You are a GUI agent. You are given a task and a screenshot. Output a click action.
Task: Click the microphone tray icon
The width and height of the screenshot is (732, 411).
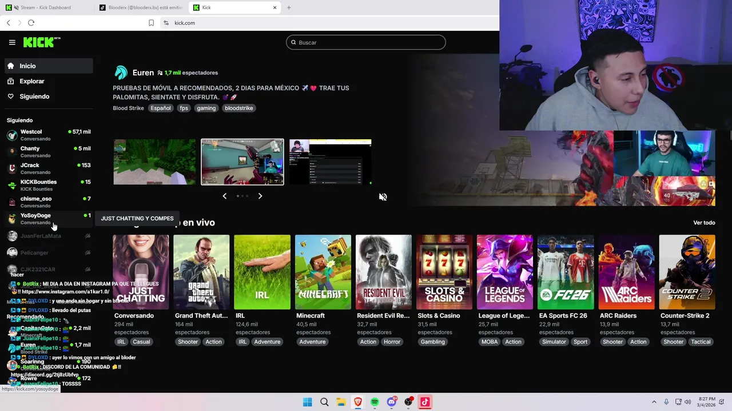666,402
